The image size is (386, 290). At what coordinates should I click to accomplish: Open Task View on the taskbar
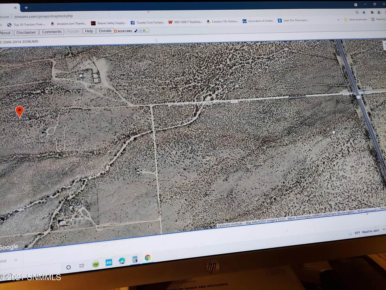click(x=81, y=266)
